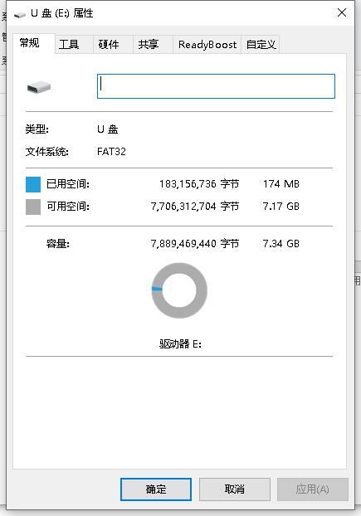Open the ReadyBoost tab

click(x=207, y=45)
